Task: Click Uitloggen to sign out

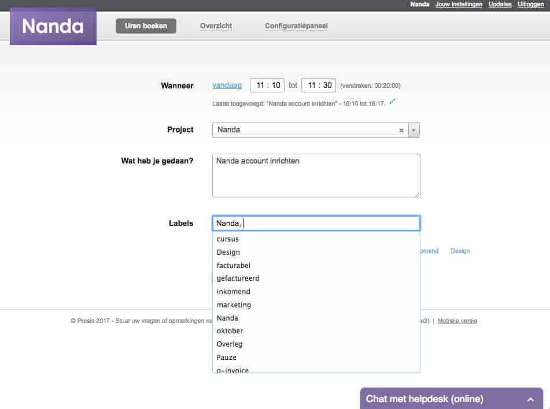Action: click(x=531, y=5)
